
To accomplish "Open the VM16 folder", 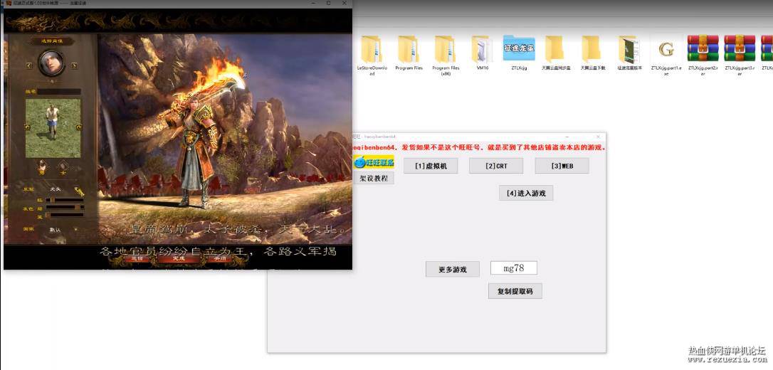I will (x=482, y=53).
